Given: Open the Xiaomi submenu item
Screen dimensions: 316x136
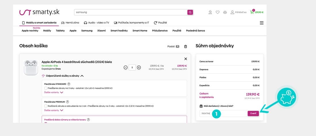Looking at the screenshot, I should pyautogui.click(x=101, y=31).
